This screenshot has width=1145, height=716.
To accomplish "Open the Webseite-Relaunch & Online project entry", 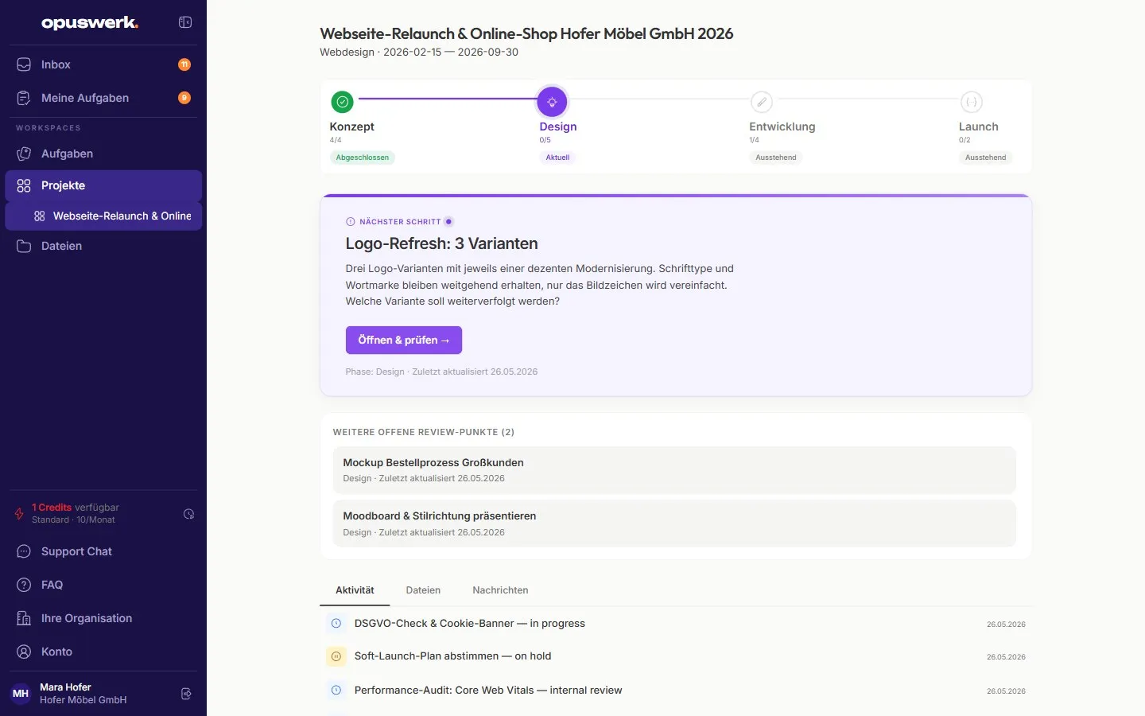I will click(103, 216).
